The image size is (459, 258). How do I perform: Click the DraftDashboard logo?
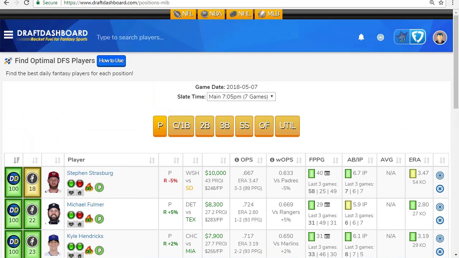[x=52, y=35]
